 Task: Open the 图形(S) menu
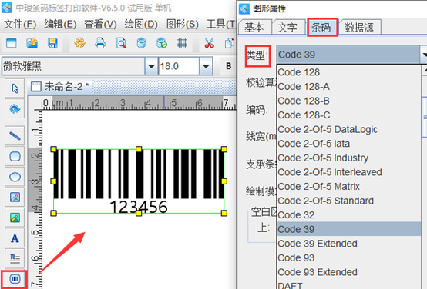[x=182, y=25]
